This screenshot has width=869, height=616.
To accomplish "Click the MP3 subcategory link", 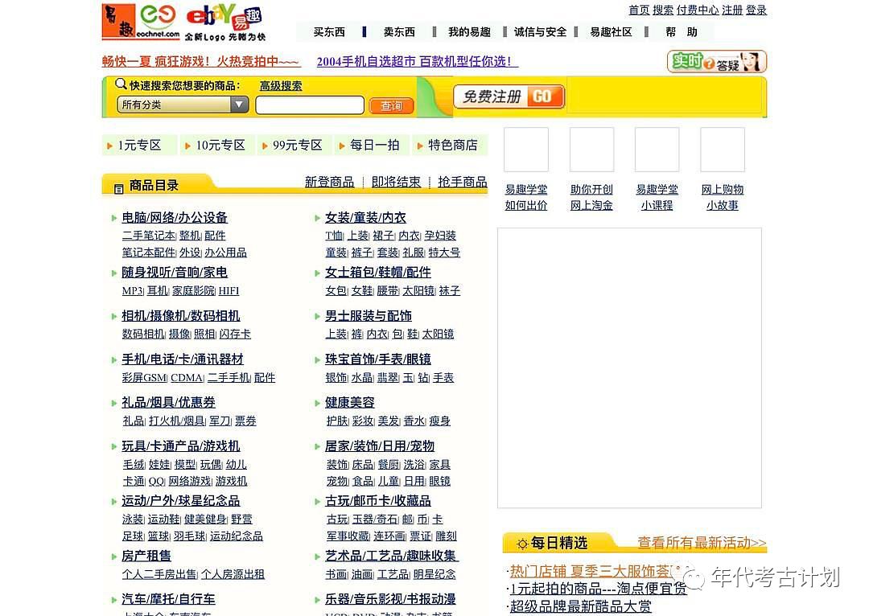I will [133, 291].
